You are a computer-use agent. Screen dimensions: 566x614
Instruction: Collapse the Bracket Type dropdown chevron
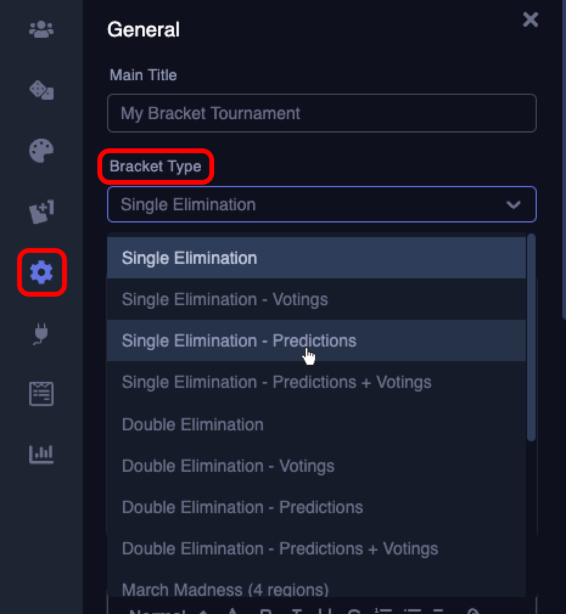click(x=514, y=205)
